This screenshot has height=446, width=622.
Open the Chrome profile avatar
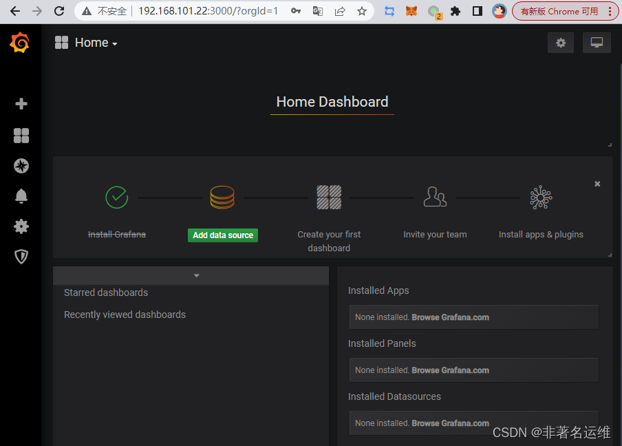(x=499, y=11)
